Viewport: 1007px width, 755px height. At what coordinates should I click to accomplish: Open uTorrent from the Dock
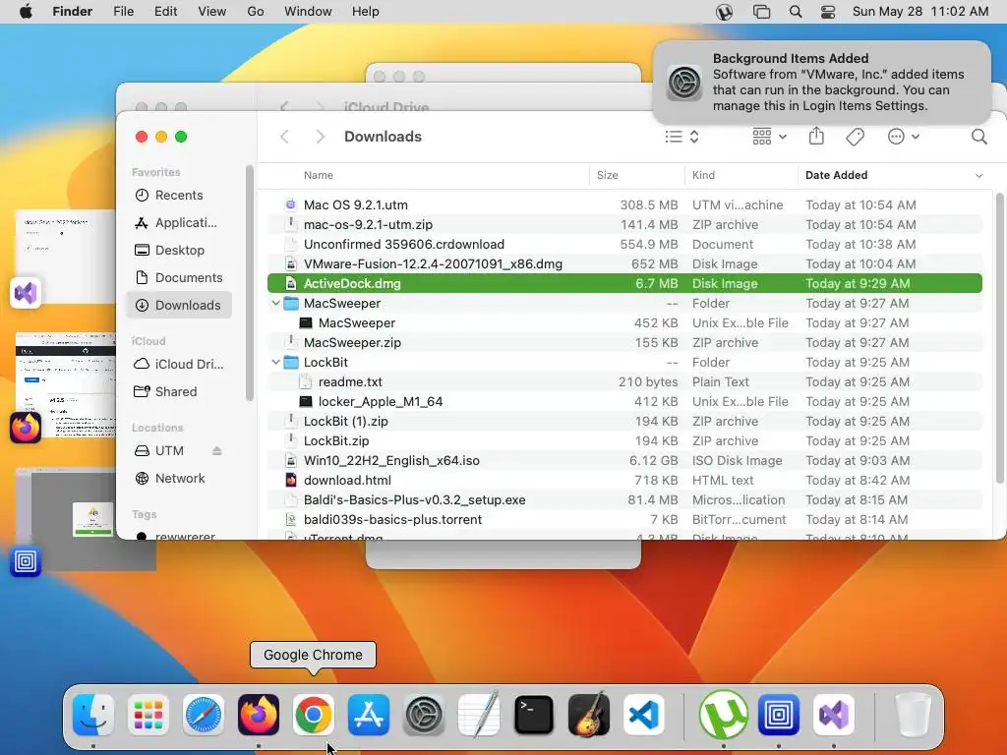723,714
